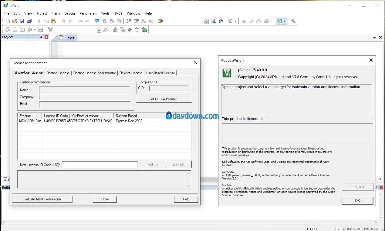Image resolution: width=385 pixels, height=231 pixels.
Task: Click the Paste clipboard icon
Action: [54, 21]
